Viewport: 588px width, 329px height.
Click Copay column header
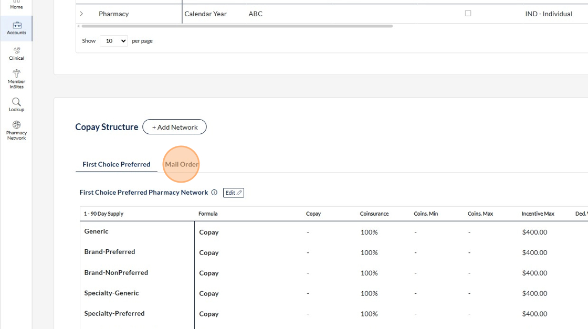(x=313, y=214)
